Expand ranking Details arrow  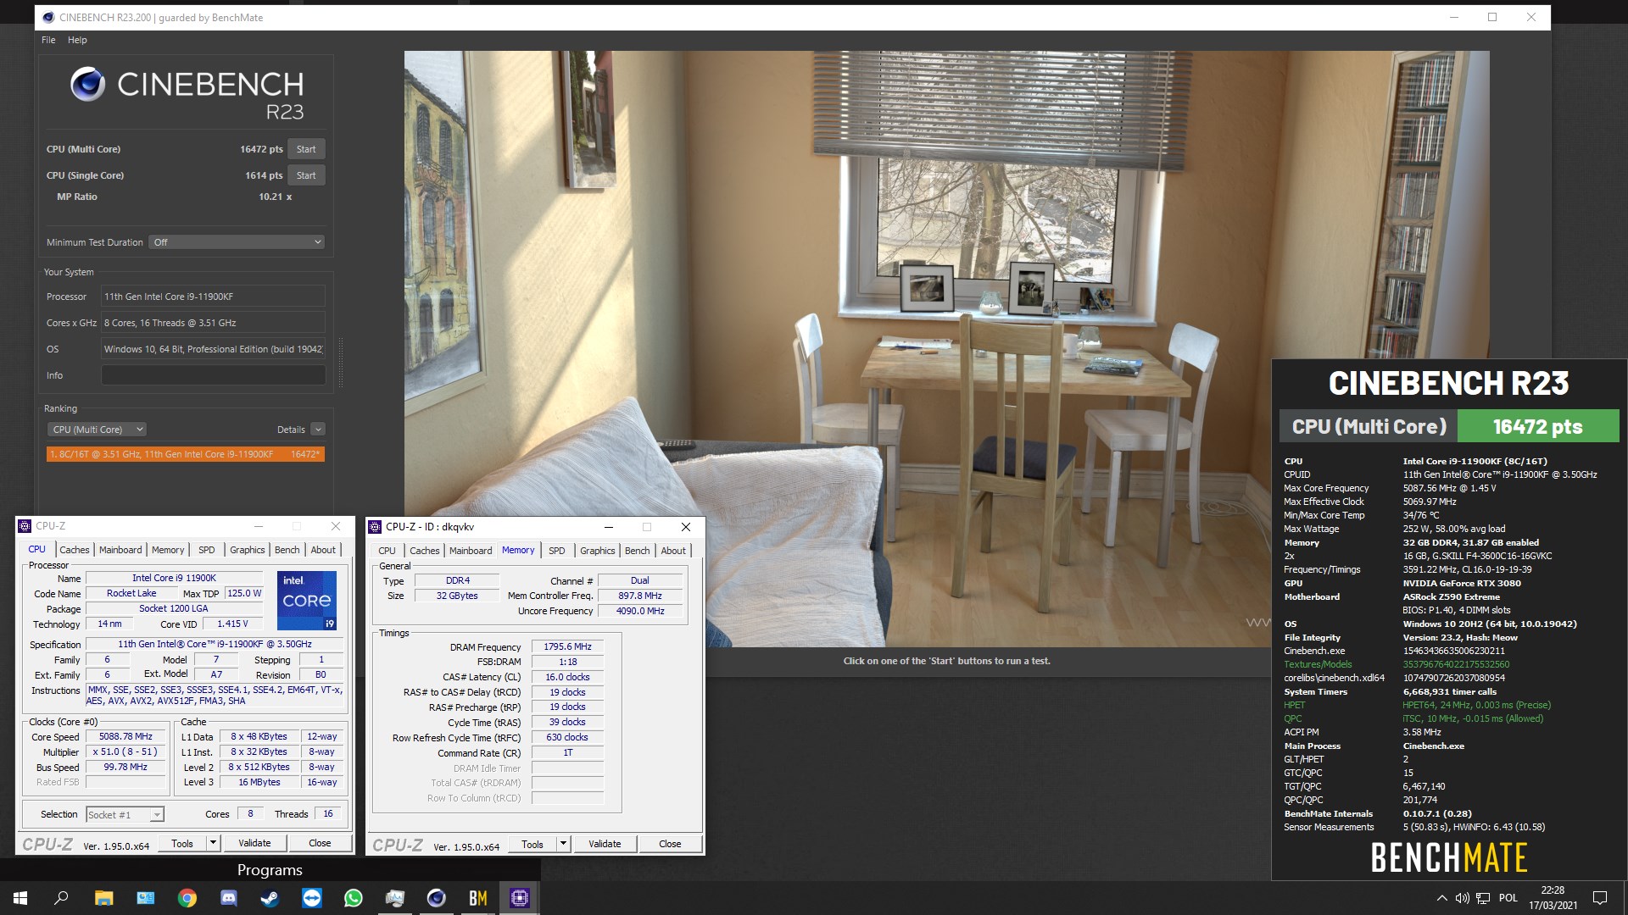318,430
